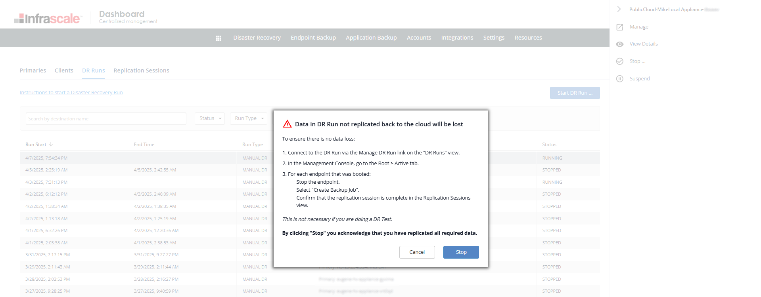Switch to the Replication Sessions tab
This screenshot has height=297, width=761.
(x=141, y=70)
